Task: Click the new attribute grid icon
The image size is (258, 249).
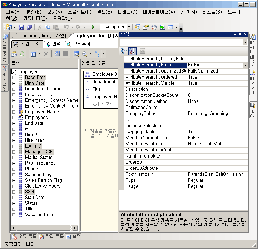Action: click(x=57, y=54)
